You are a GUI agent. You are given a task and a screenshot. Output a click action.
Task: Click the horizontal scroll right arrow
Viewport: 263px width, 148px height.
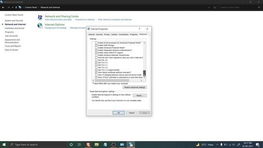pos(141,81)
